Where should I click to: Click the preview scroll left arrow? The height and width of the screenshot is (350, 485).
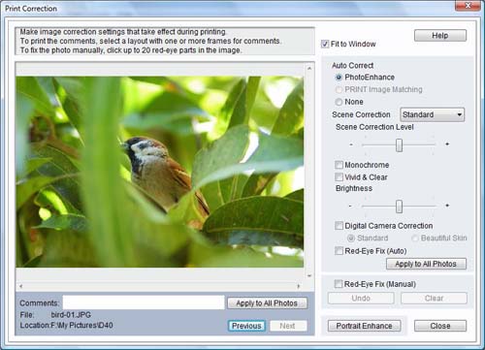coord(20,286)
